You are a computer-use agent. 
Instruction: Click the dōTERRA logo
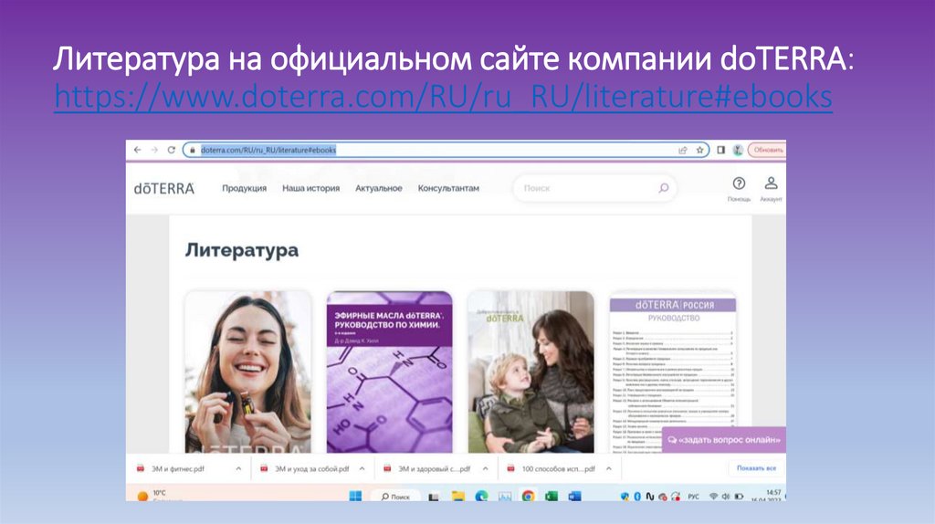(164, 188)
